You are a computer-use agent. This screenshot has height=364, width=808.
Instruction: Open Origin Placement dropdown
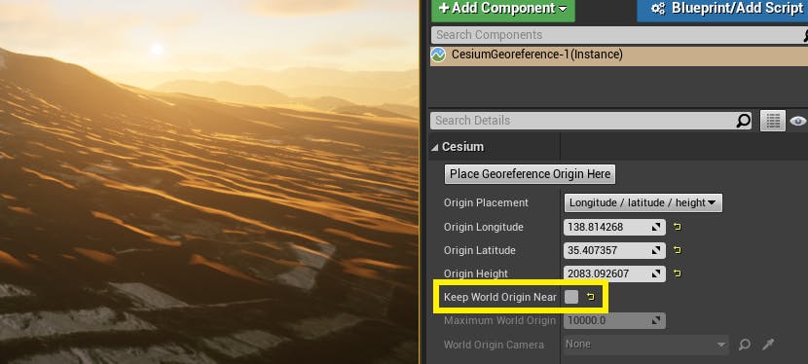(x=643, y=202)
